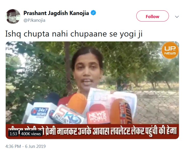
Task: Click the red Hindi headline banner in video
Action: 92,131
